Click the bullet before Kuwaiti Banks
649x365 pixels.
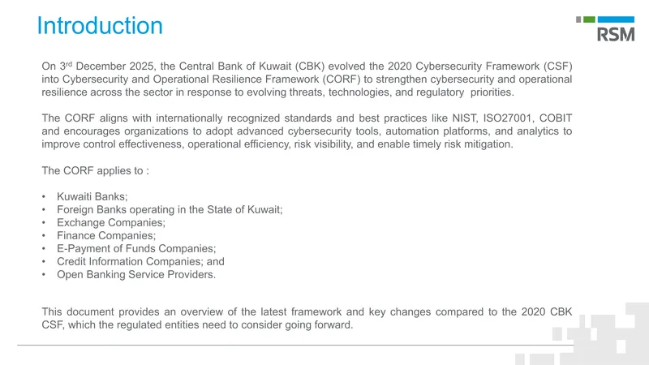pos(44,197)
